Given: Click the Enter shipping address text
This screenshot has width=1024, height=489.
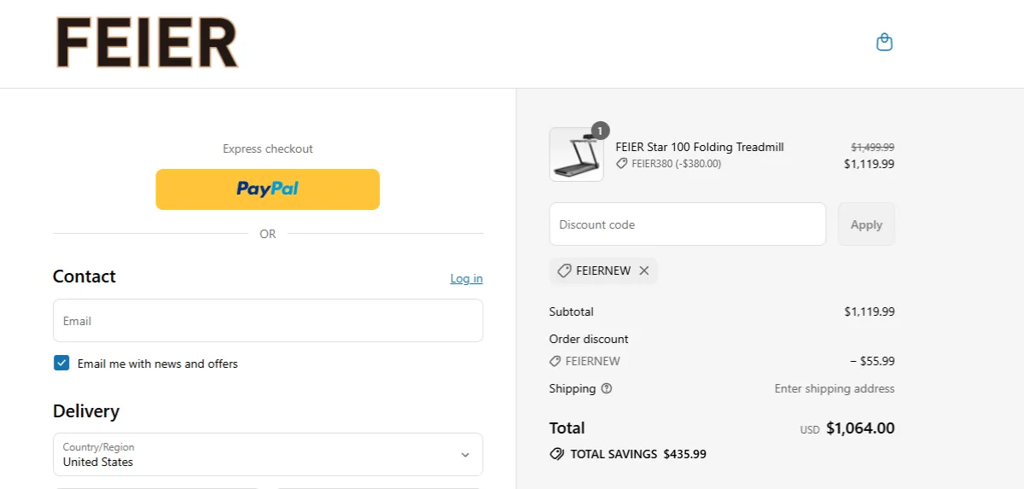Looking at the screenshot, I should (835, 388).
